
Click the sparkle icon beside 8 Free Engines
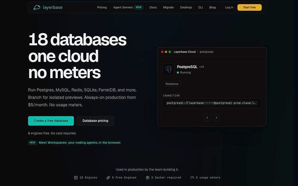108,178
